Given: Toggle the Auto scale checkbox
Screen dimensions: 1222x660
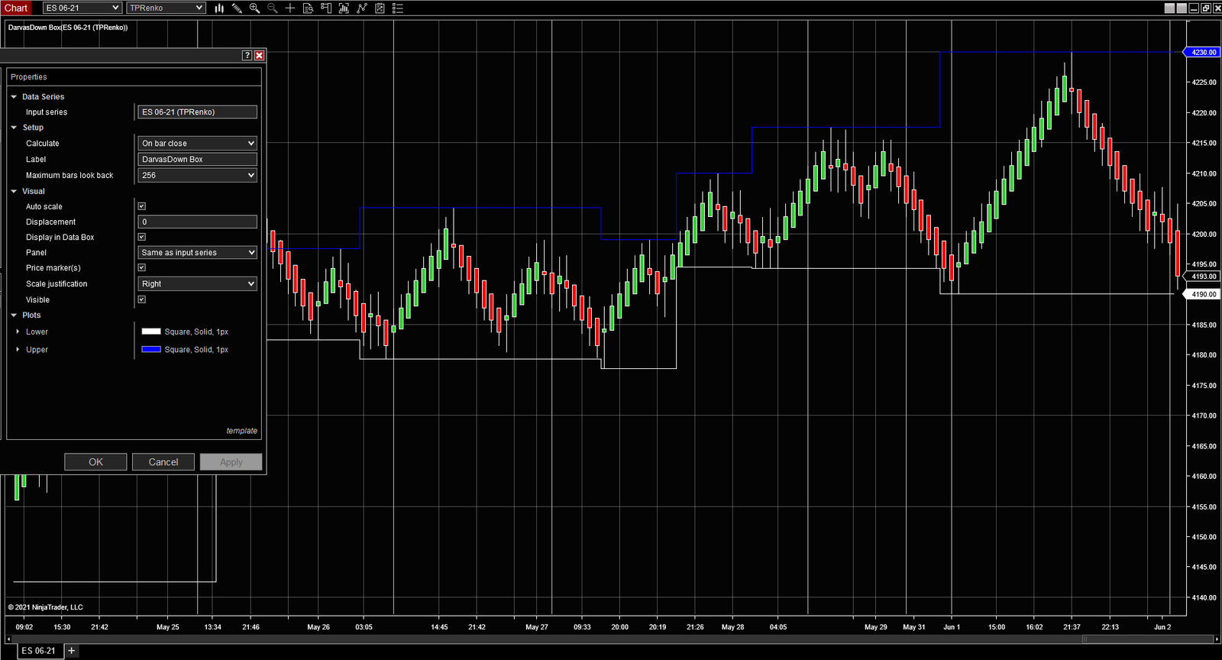Looking at the screenshot, I should click(141, 206).
